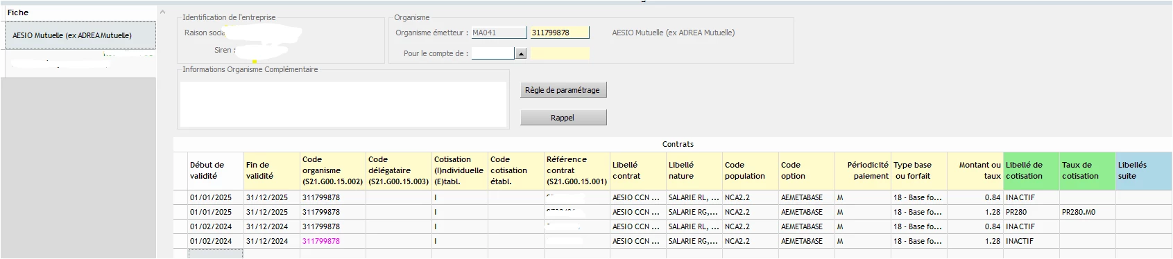Image resolution: width=1173 pixels, height=259 pixels.
Task: Click the magenta 311799878 code cell
Action: 333,241
